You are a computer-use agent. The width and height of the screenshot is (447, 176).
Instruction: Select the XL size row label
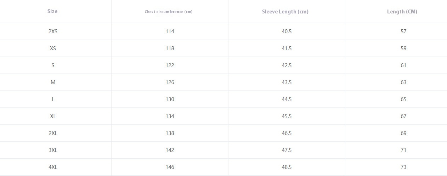(x=53, y=116)
